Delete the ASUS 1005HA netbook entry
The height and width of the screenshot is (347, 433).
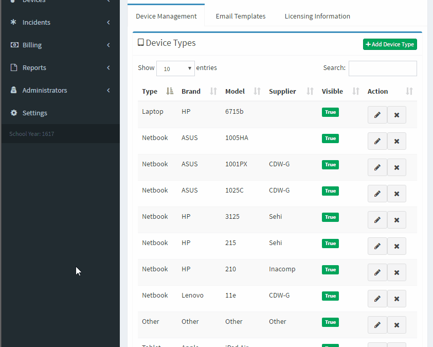[396, 141]
